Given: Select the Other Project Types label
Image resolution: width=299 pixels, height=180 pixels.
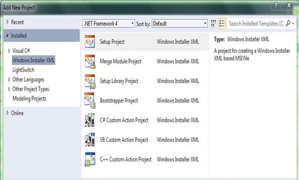Looking at the screenshot, I should pyautogui.click(x=31, y=89).
